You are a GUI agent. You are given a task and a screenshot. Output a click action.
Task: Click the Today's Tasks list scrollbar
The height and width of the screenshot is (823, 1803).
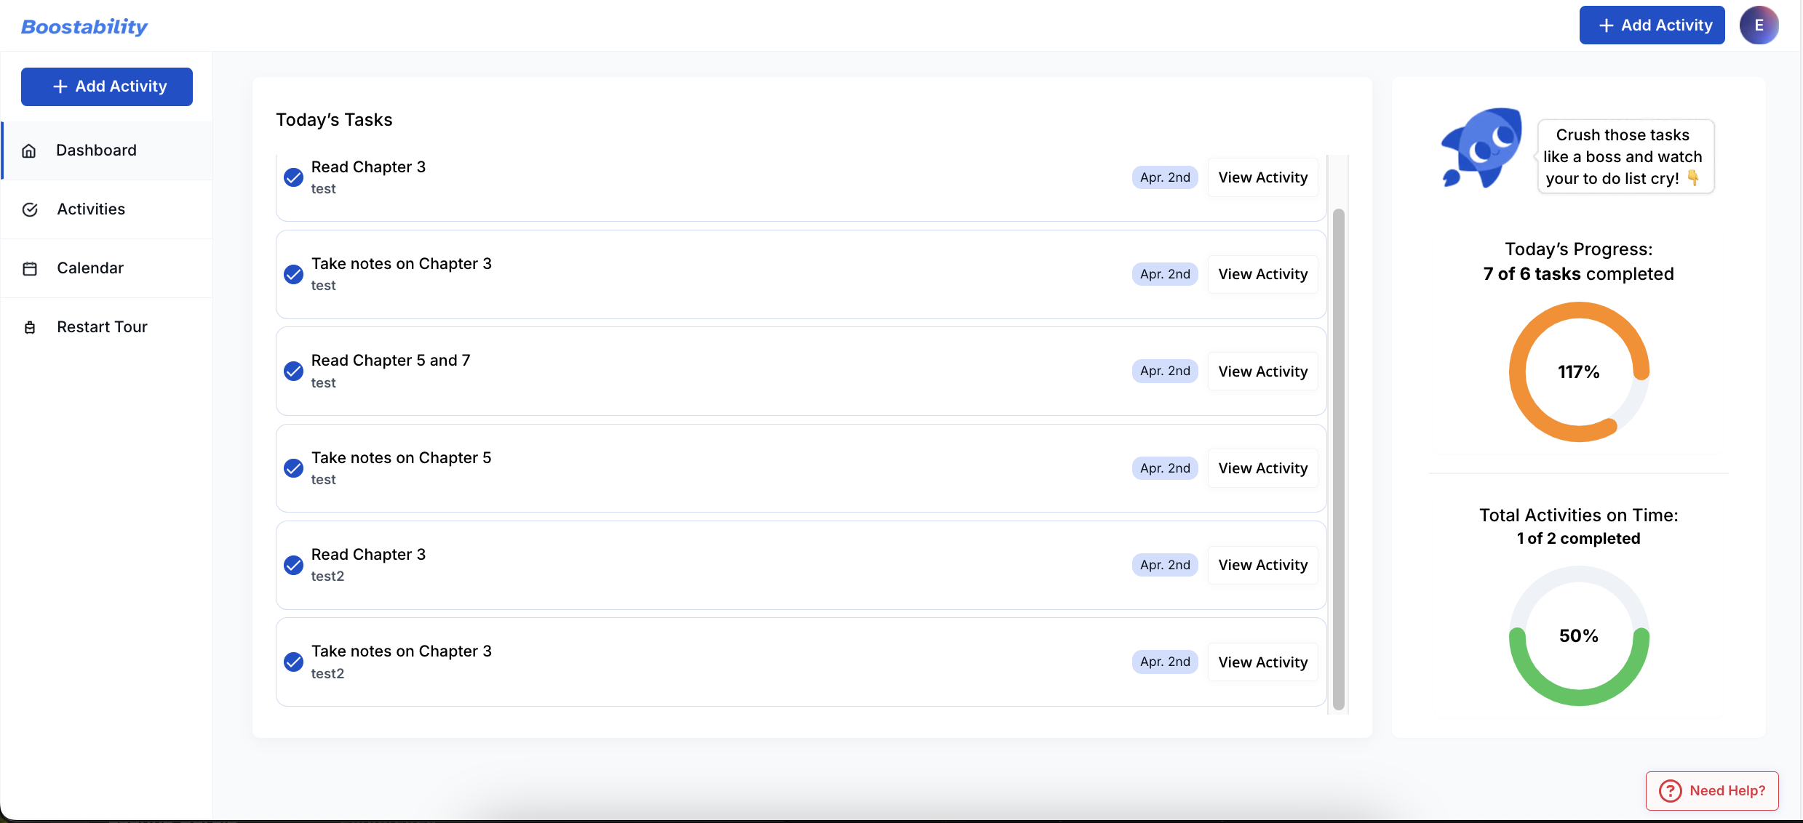click(x=1338, y=458)
